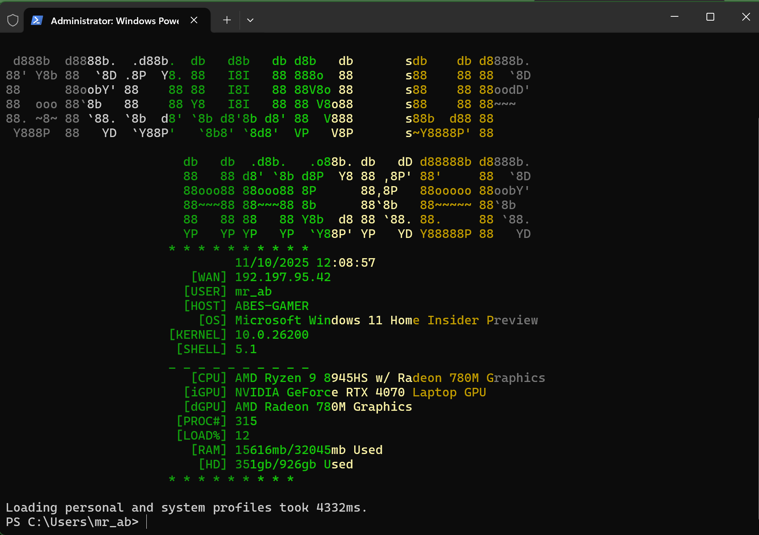
Task: Maximize the terminal window
Action: [x=710, y=17]
